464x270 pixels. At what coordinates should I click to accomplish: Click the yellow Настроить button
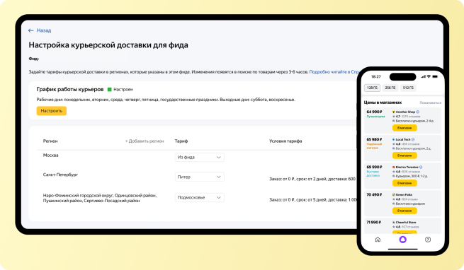click(52, 111)
